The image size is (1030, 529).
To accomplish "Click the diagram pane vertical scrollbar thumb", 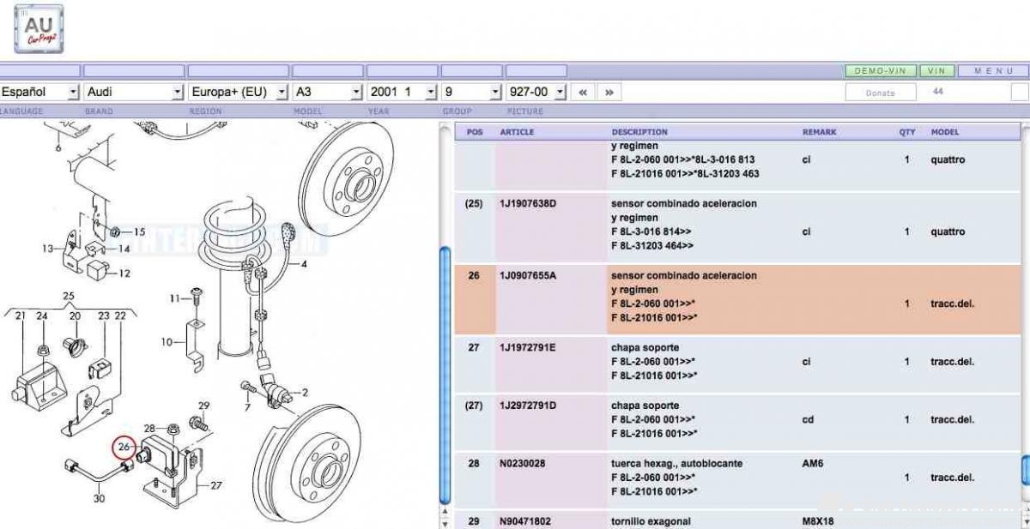I will coord(444,375).
